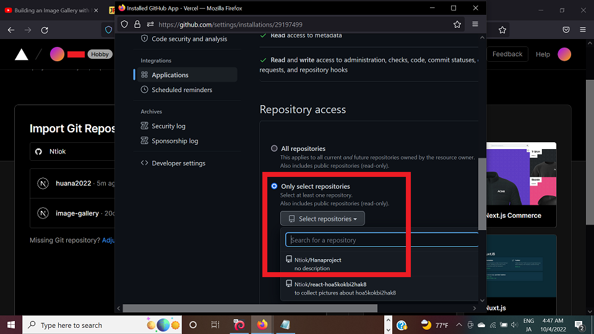Open the weather 77°F taskbar widget
594x334 pixels.
click(434, 325)
